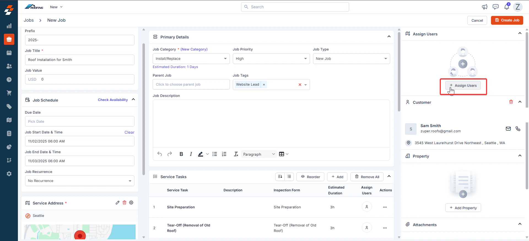Collapse the Job Schedule section
529x241 pixels.
[x=133, y=99]
